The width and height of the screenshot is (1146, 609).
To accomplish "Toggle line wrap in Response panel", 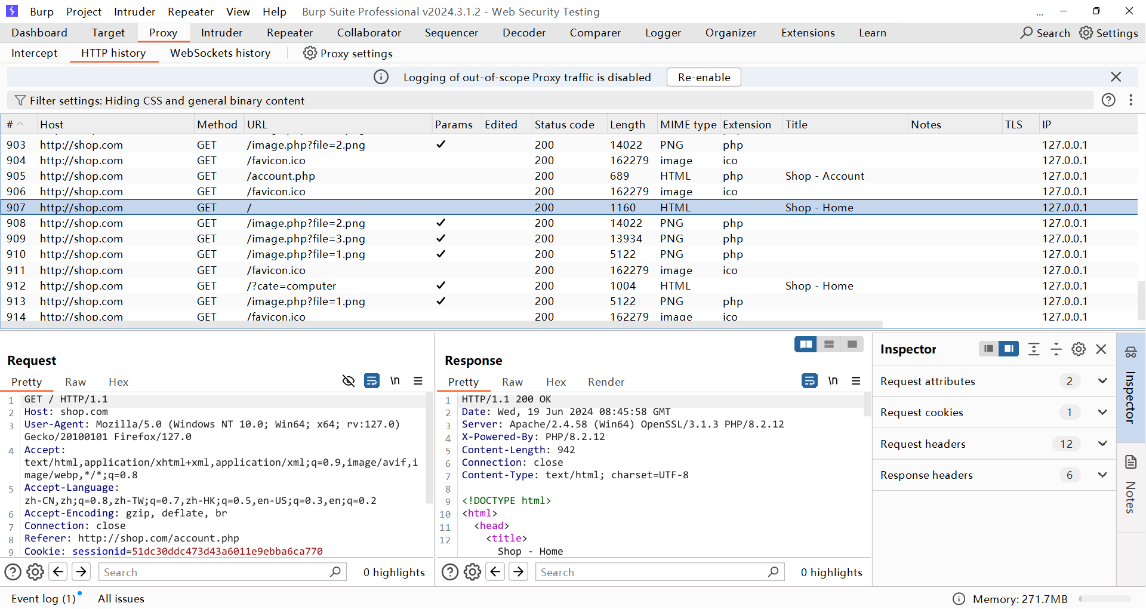I will point(809,381).
